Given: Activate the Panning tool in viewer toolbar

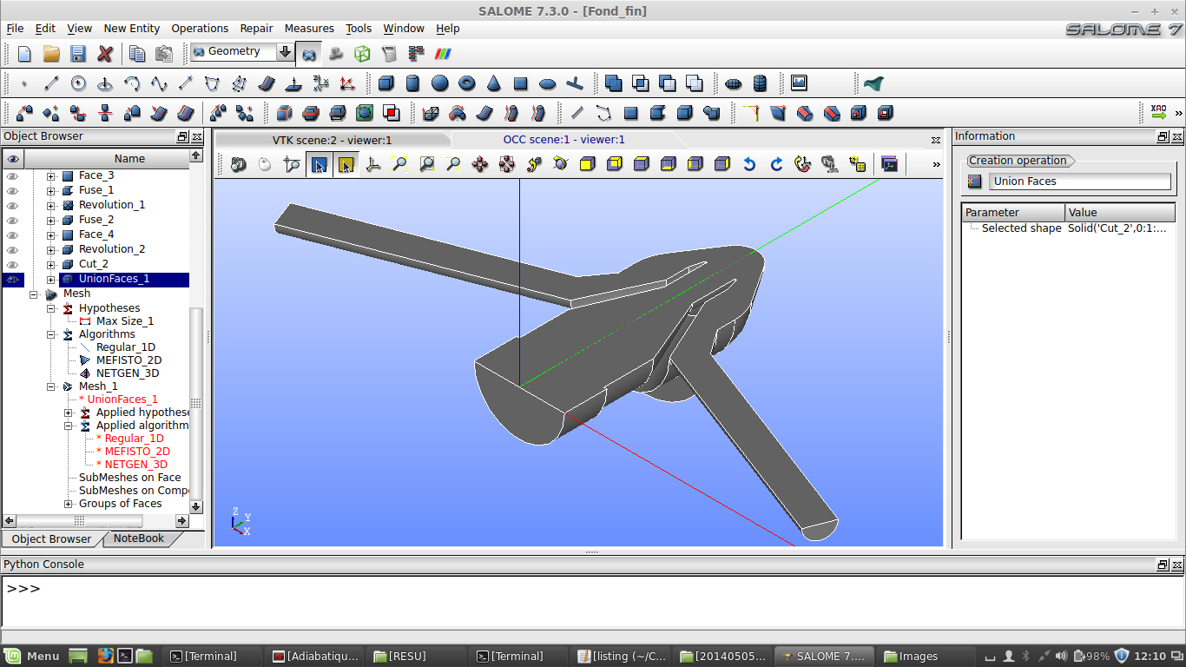Looking at the screenshot, I should coord(480,164).
